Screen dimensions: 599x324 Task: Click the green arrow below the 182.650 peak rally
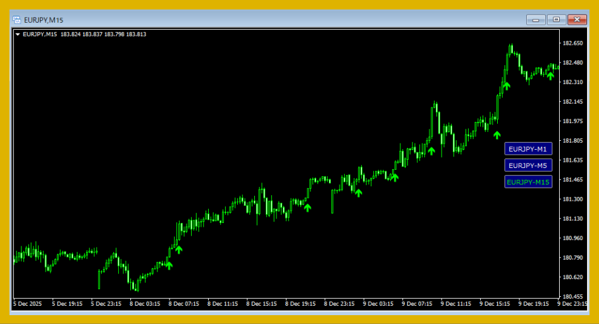(506, 86)
